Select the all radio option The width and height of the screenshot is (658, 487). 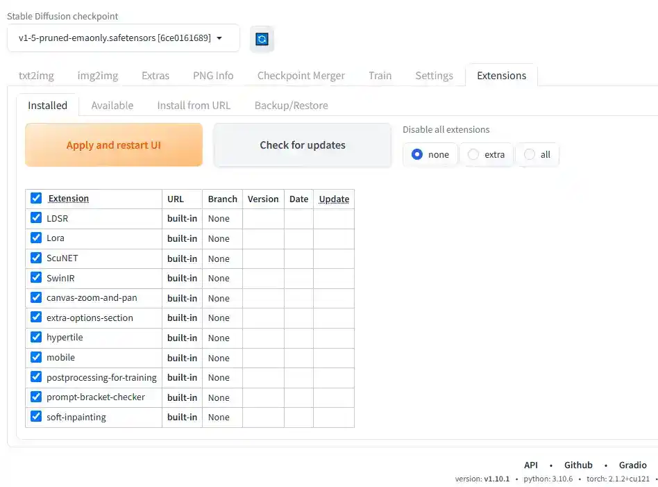click(537, 155)
